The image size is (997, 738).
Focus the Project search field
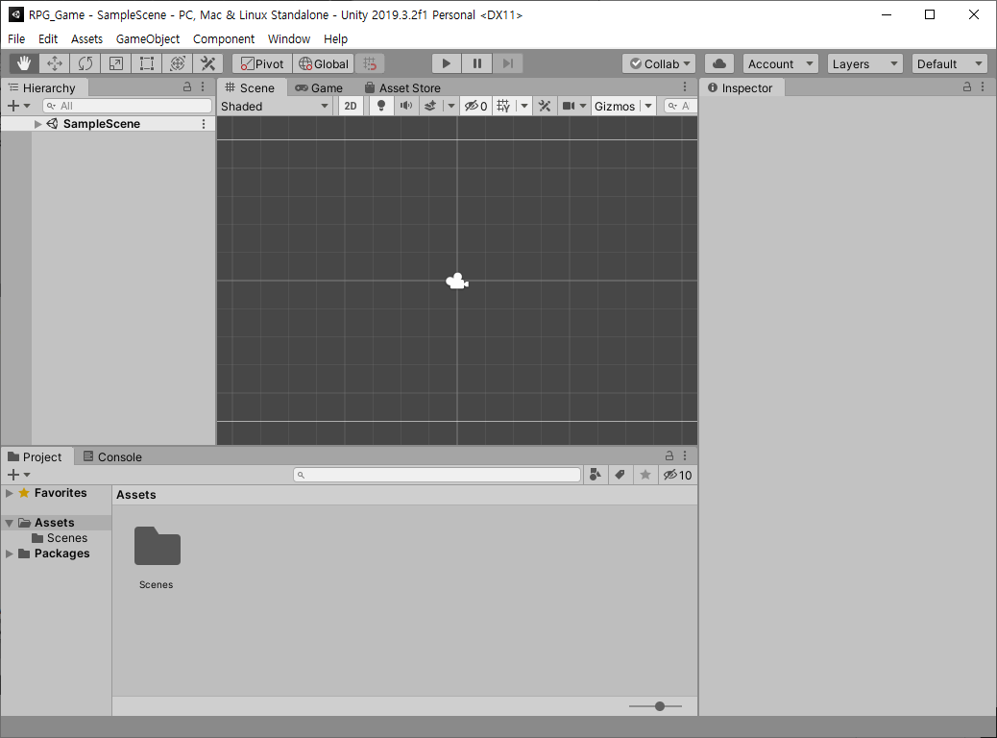point(437,475)
